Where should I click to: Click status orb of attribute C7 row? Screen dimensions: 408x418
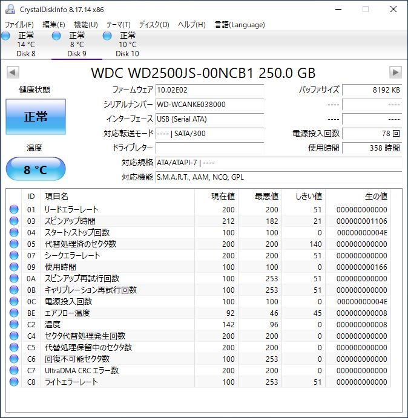(14, 370)
